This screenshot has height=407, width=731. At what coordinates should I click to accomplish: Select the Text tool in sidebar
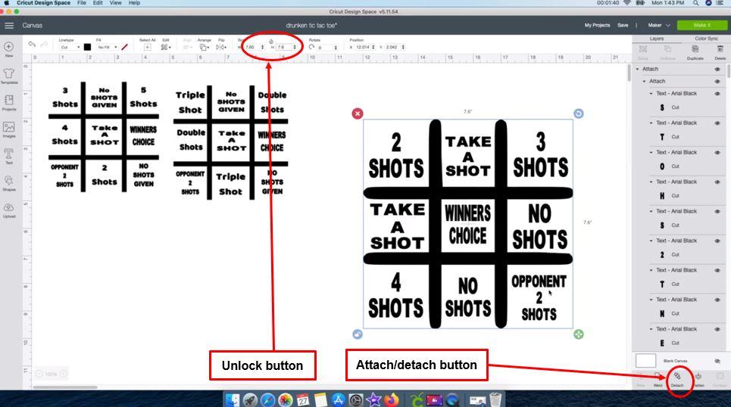click(9, 156)
